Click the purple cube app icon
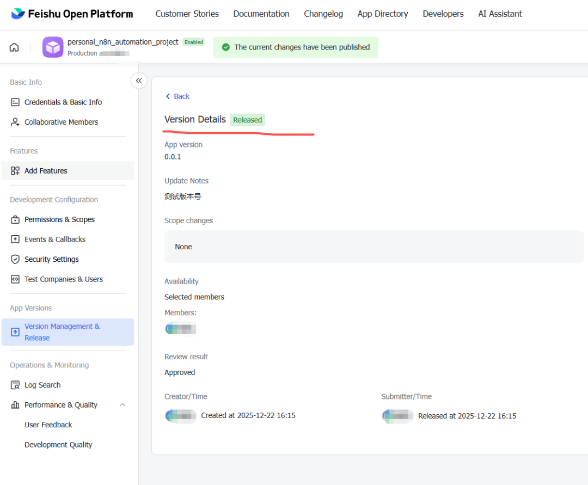Viewport: 588px width, 485px height. click(53, 47)
